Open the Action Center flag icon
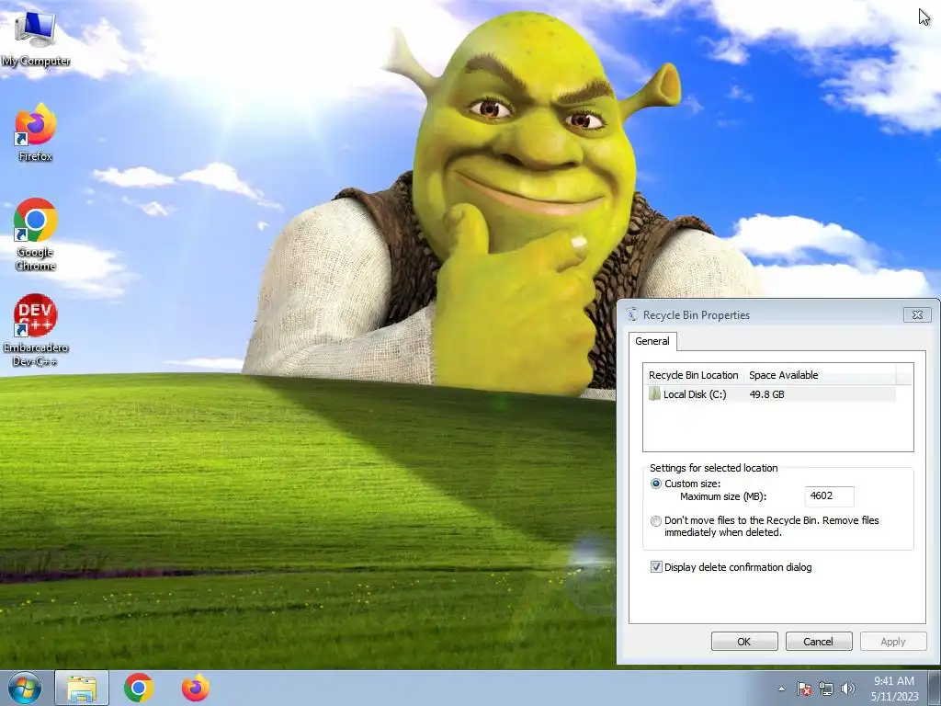941x706 pixels. (x=804, y=689)
